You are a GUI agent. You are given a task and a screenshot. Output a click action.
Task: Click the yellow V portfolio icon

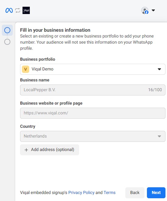pos(26,69)
